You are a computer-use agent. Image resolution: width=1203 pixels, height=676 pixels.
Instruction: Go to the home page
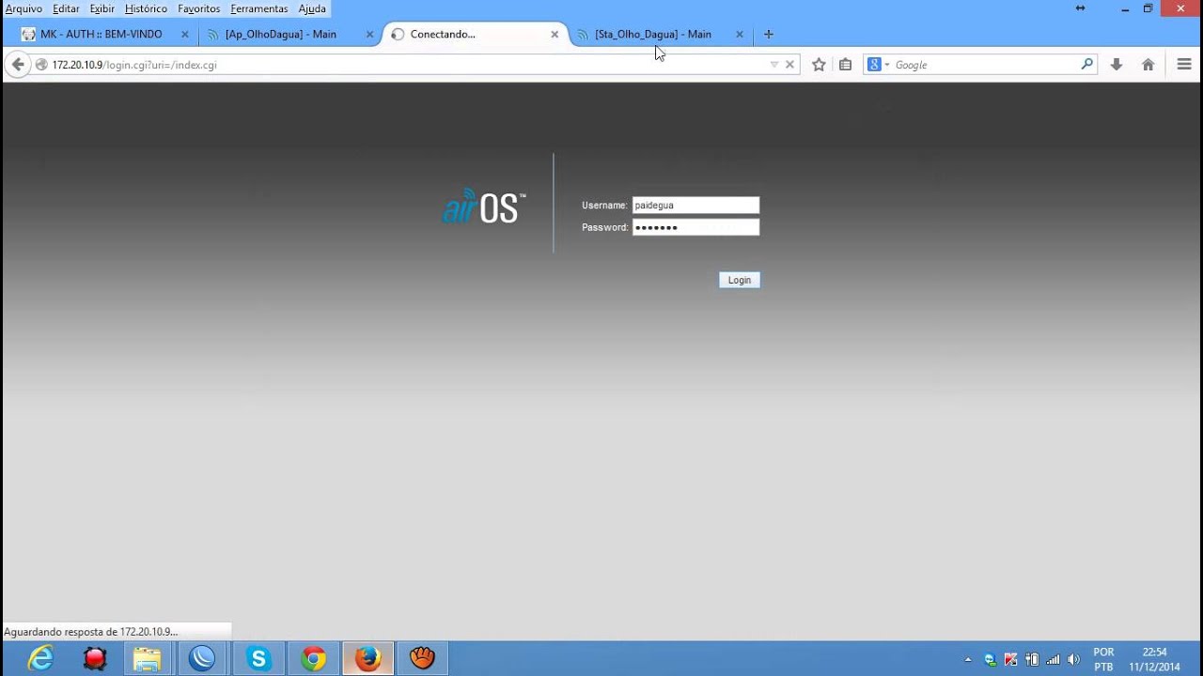(1148, 65)
